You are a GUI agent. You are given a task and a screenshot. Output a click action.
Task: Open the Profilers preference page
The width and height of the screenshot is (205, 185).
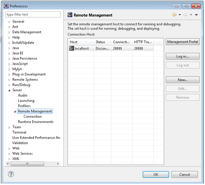[x=24, y=106]
